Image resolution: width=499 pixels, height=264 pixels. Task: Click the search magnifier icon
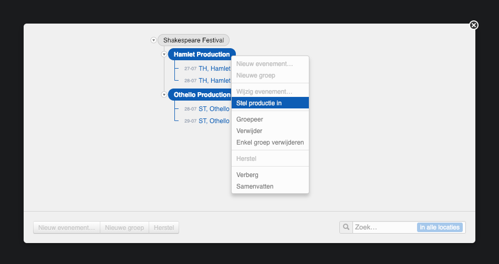pos(346,227)
